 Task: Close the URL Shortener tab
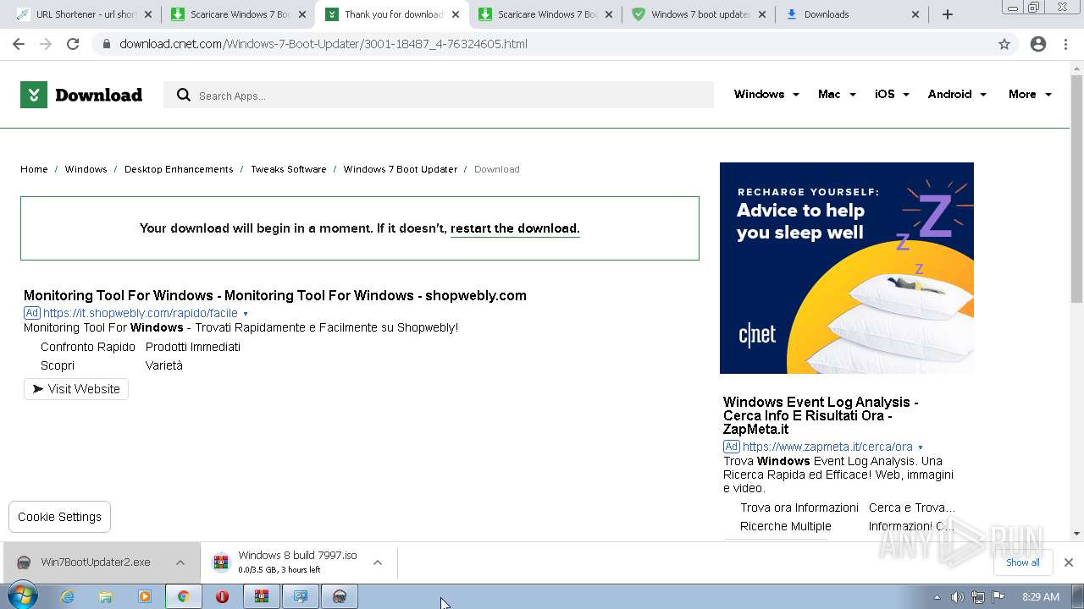coord(148,14)
